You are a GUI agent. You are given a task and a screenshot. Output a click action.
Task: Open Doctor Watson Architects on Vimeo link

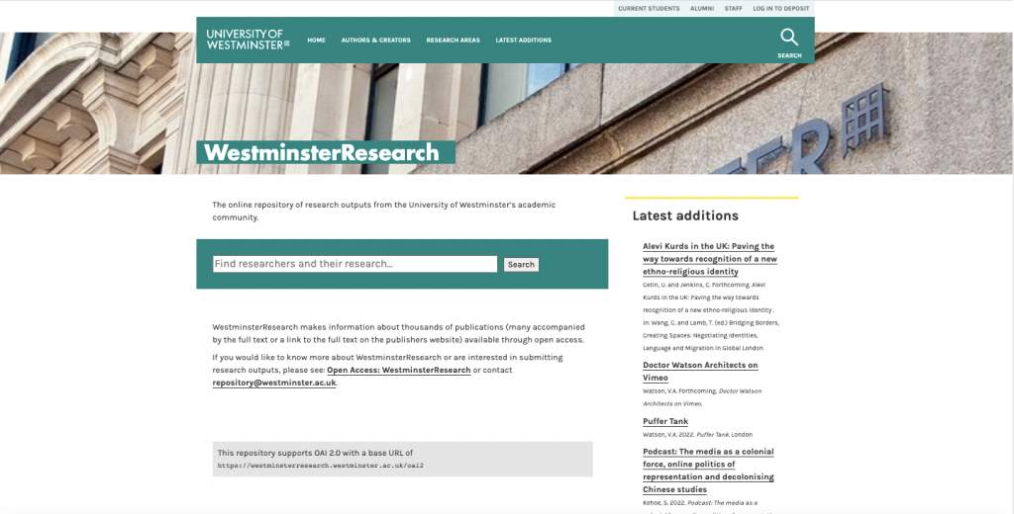click(x=700, y=372)
